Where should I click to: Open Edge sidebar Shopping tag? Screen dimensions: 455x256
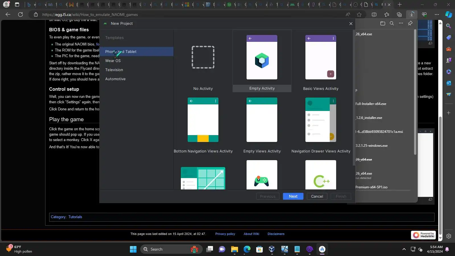click(449, 37)
